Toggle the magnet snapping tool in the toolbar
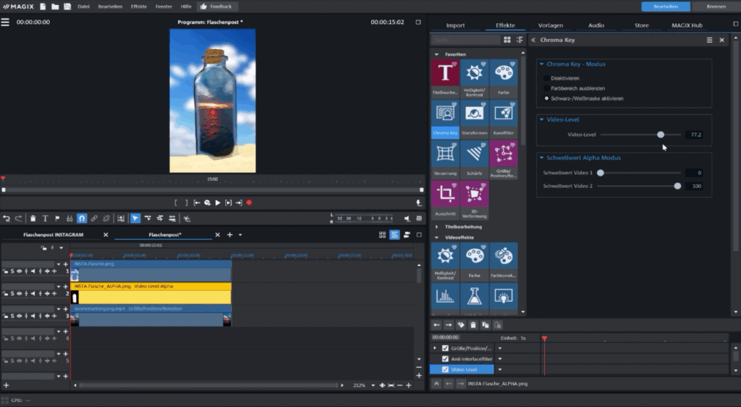Image resolution: width=741 pixels, height=407 pixels. (82, 218)
